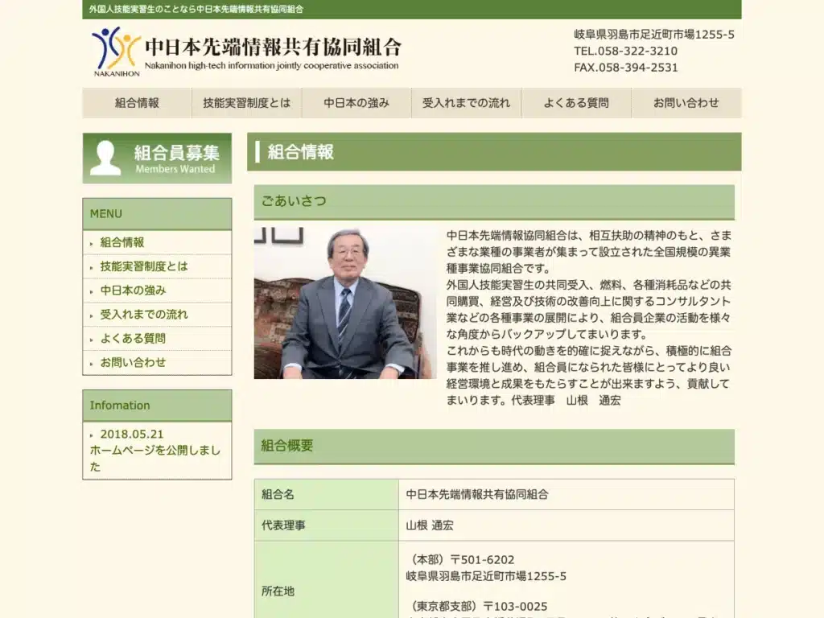Click the 組合名 table header cell
Image resolution: width=824 pixels, height=618 pixels.
click(327, 495)
